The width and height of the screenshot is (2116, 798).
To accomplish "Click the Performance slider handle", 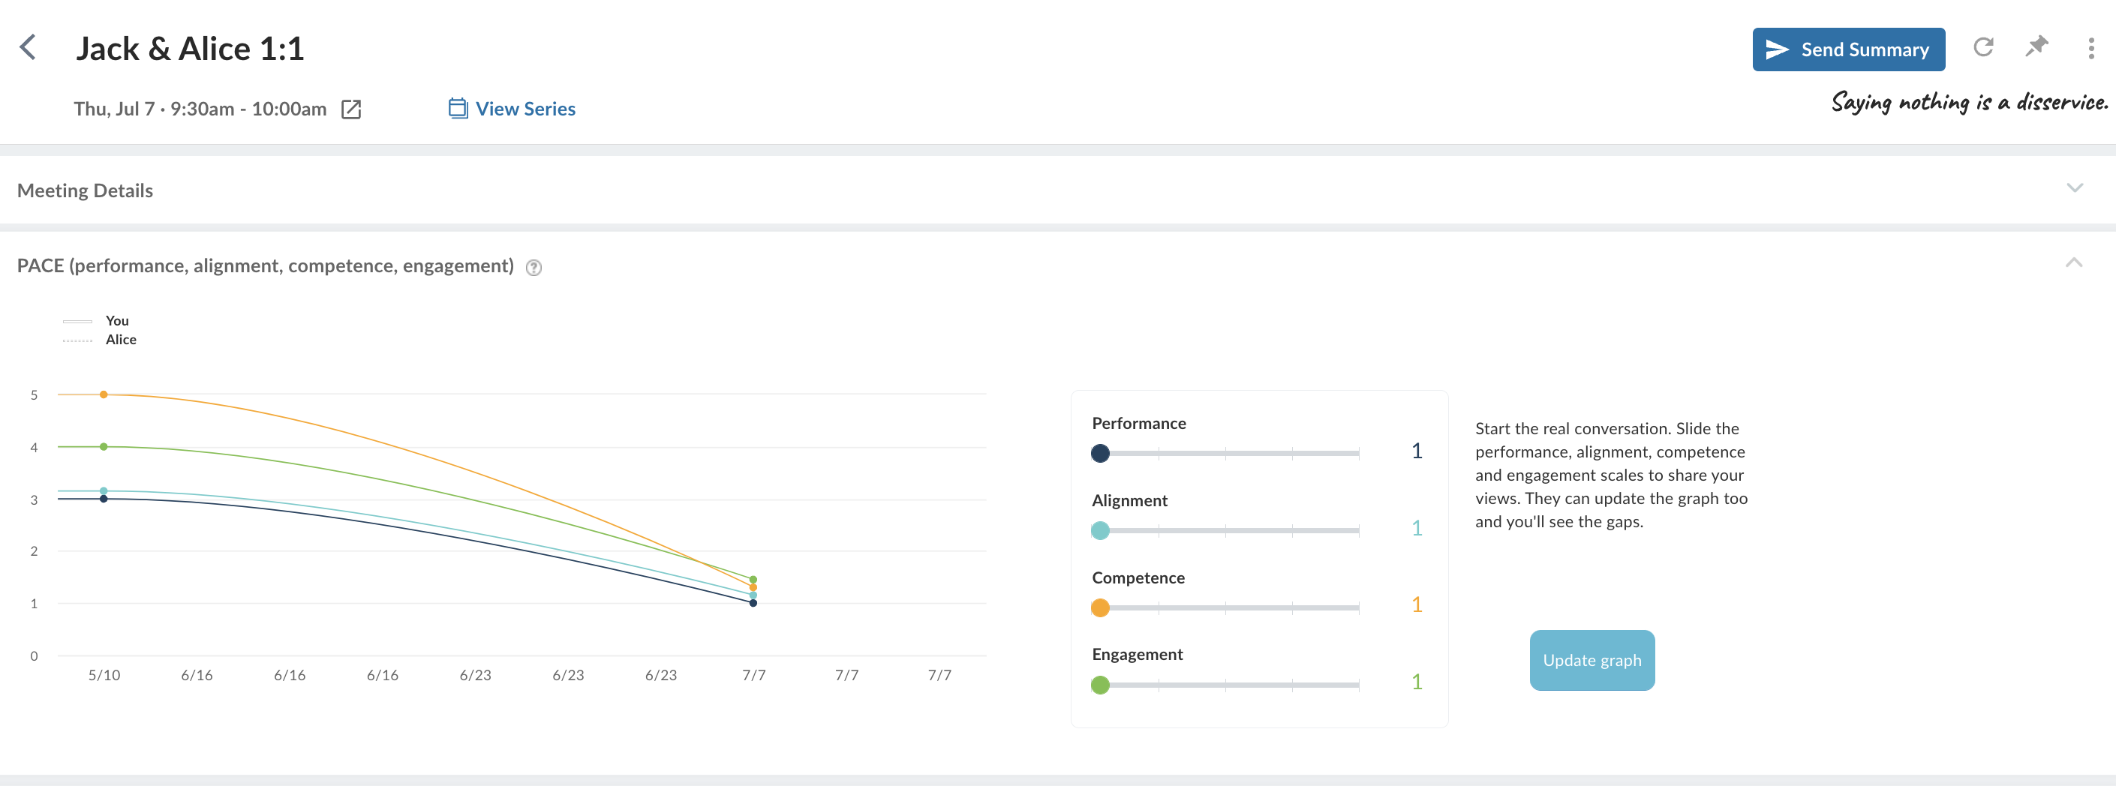I will click(x=1100, y=453).
